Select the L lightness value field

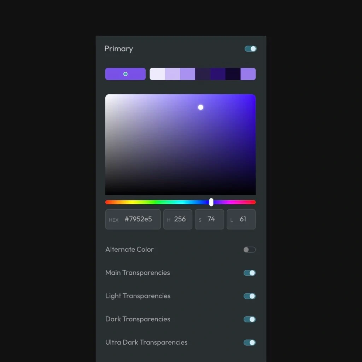coord(241,219)
